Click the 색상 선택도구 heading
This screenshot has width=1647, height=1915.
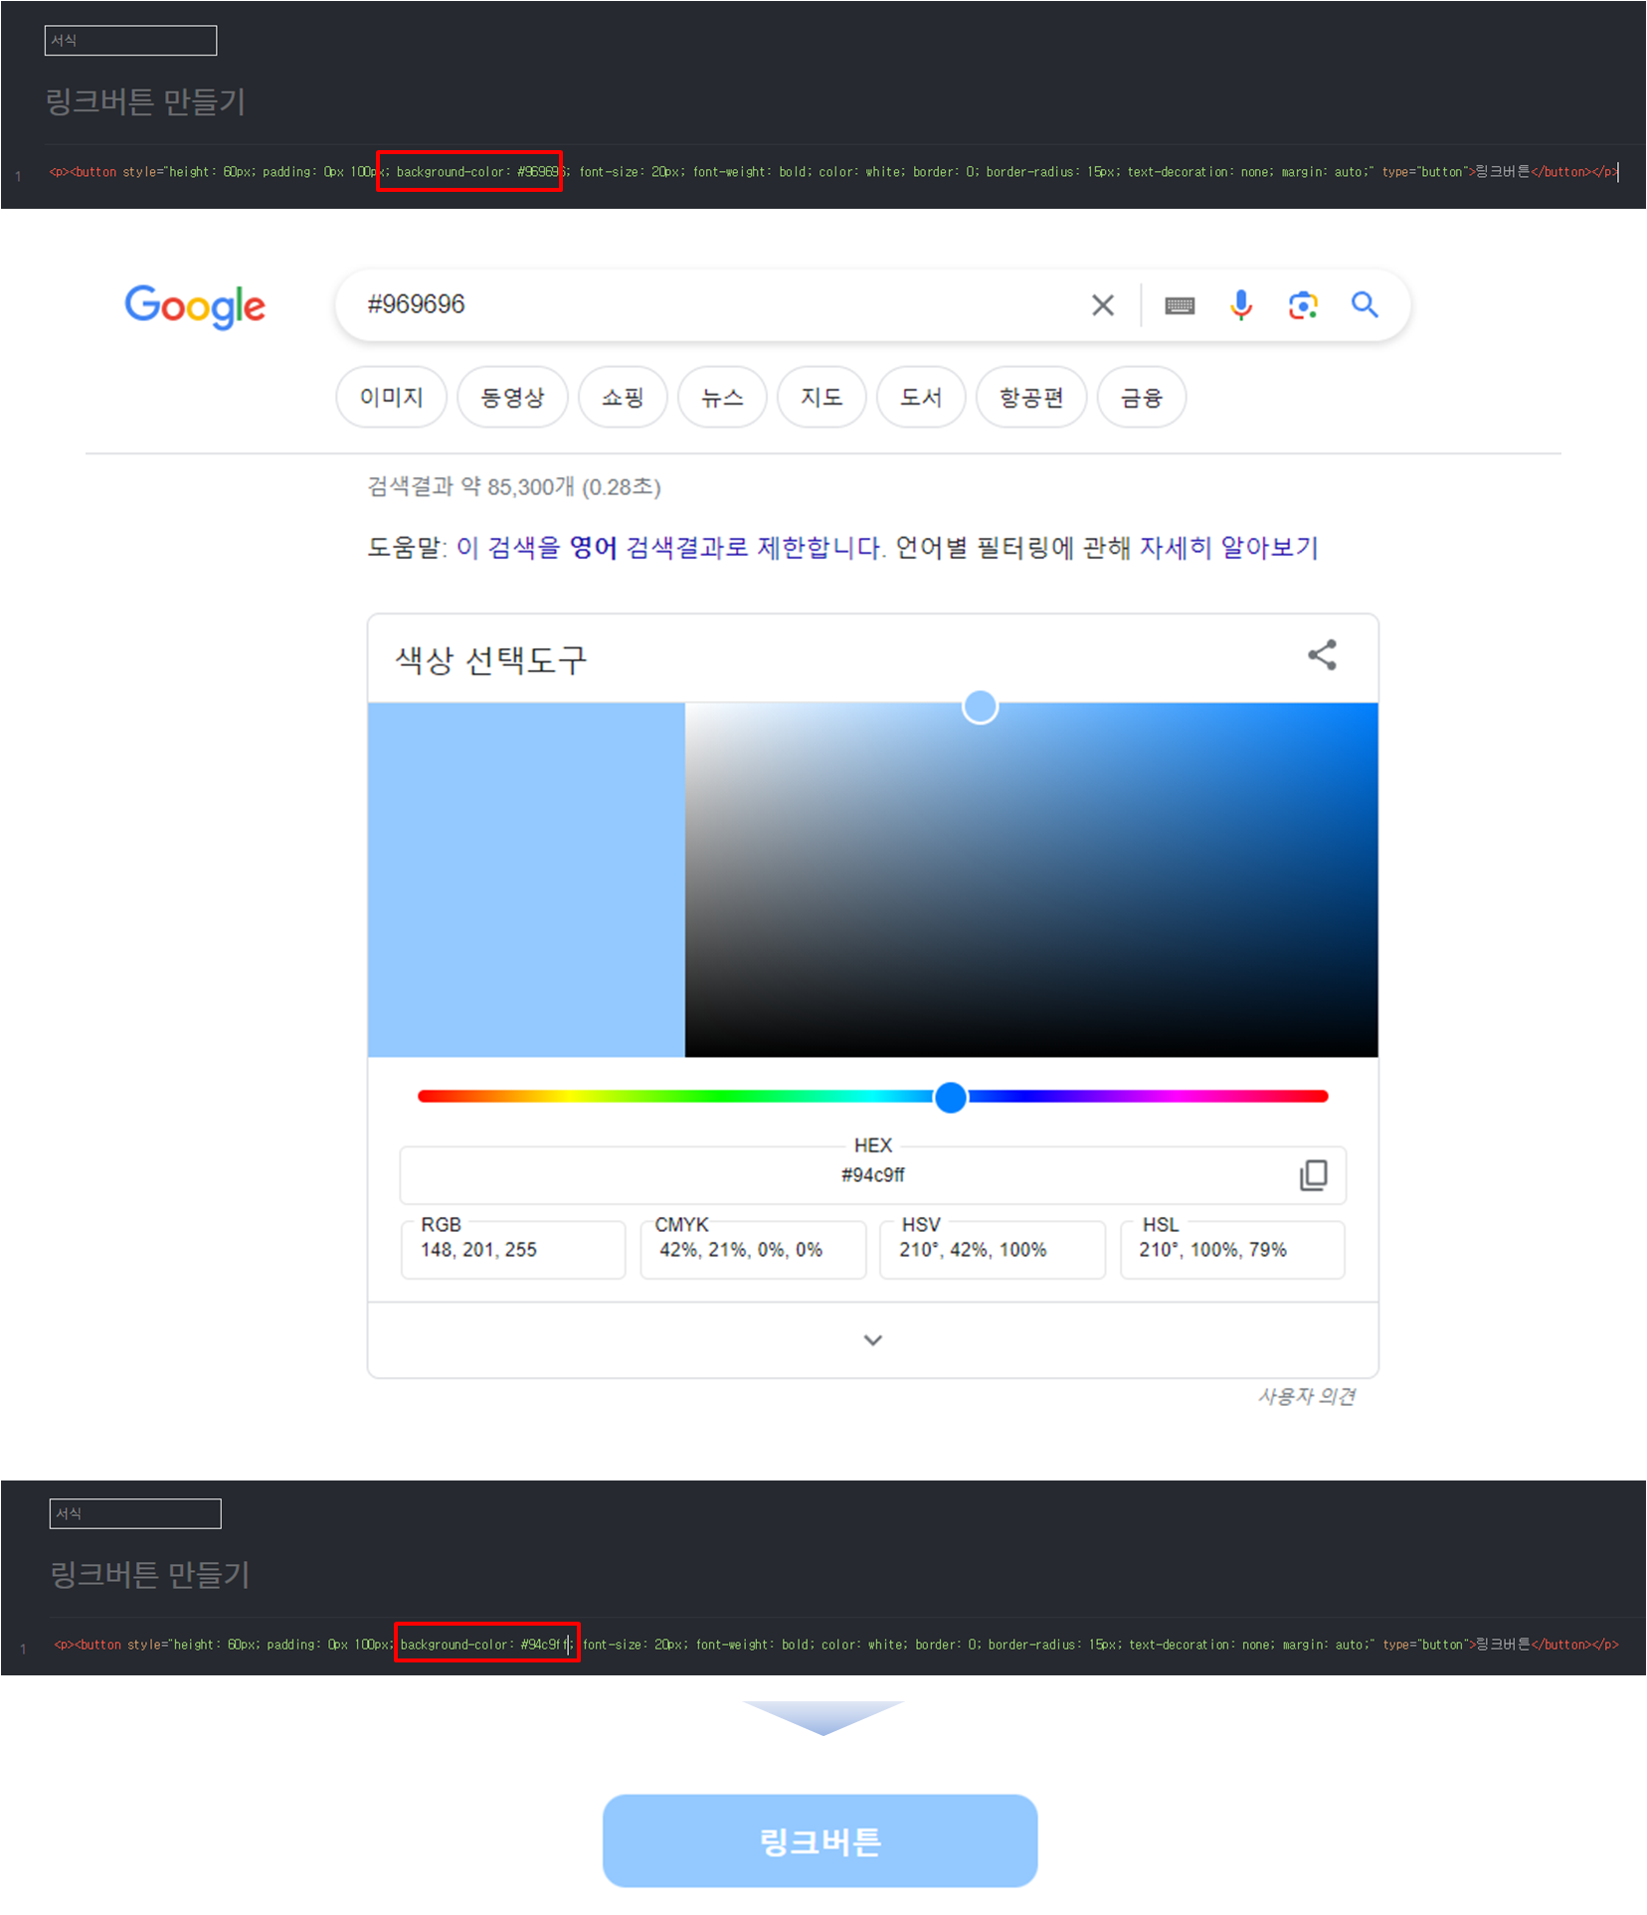(x=491, y=660)
